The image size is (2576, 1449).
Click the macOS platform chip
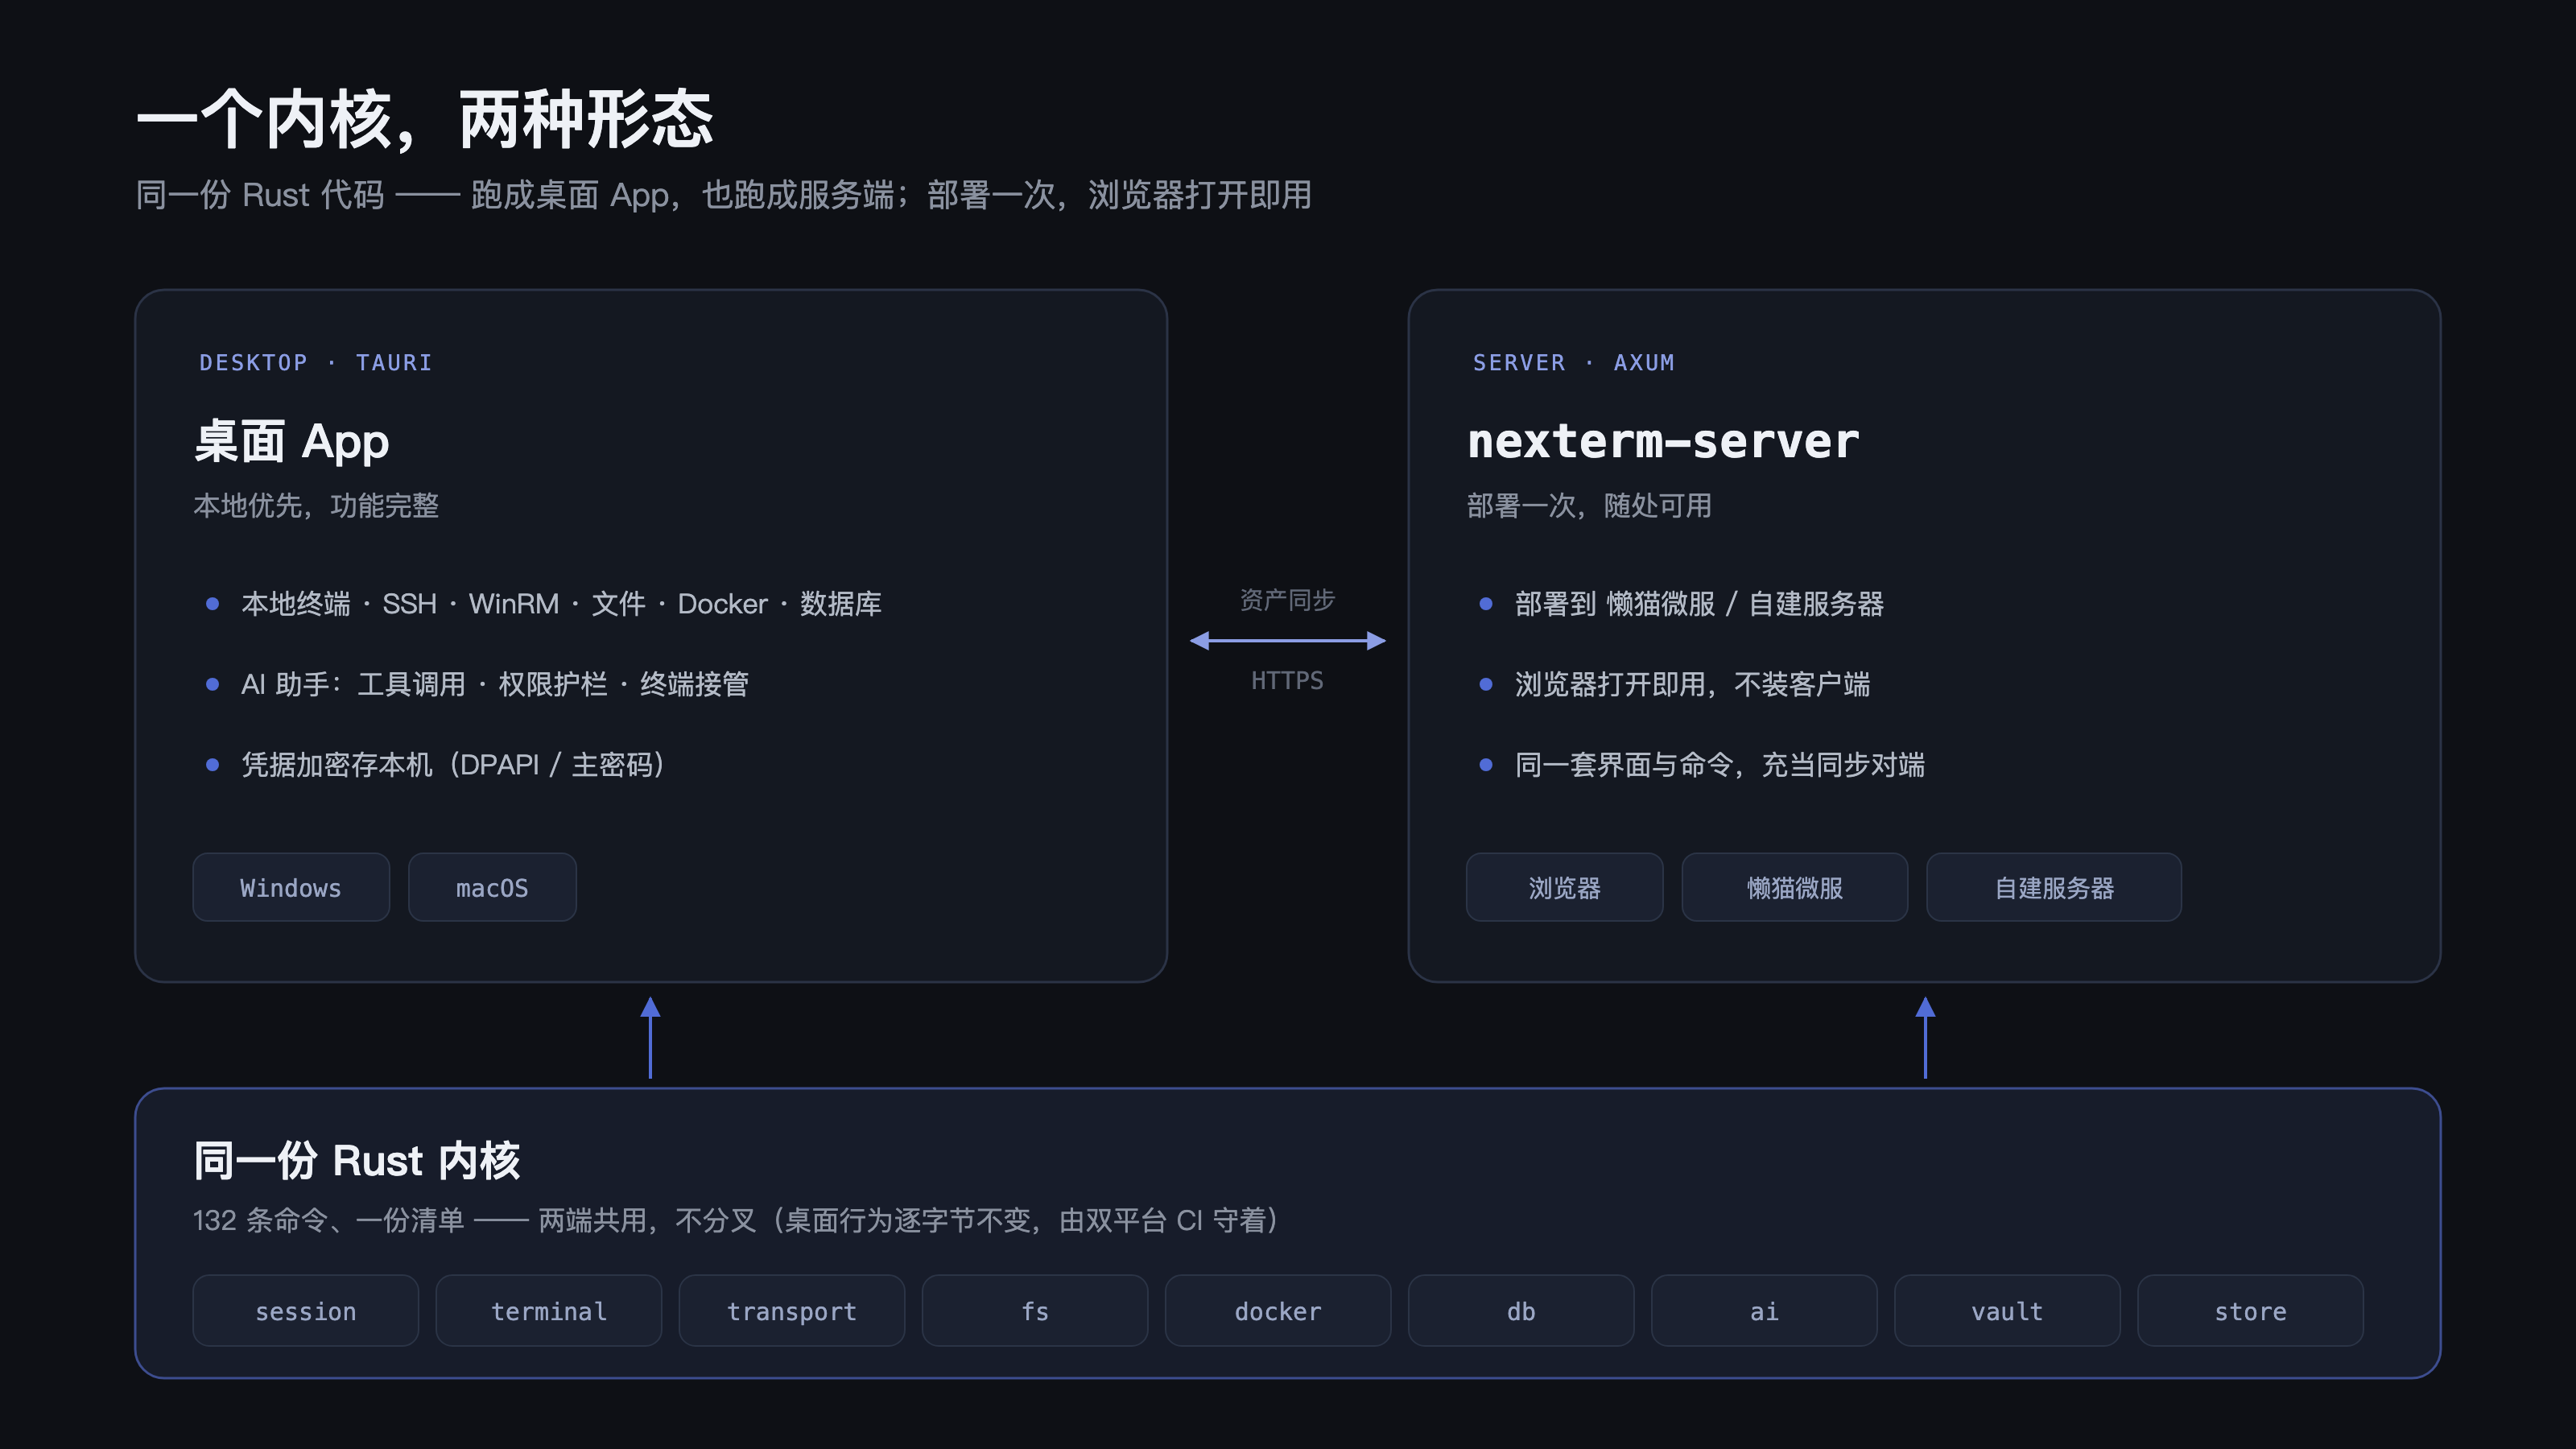coord(492,887)
